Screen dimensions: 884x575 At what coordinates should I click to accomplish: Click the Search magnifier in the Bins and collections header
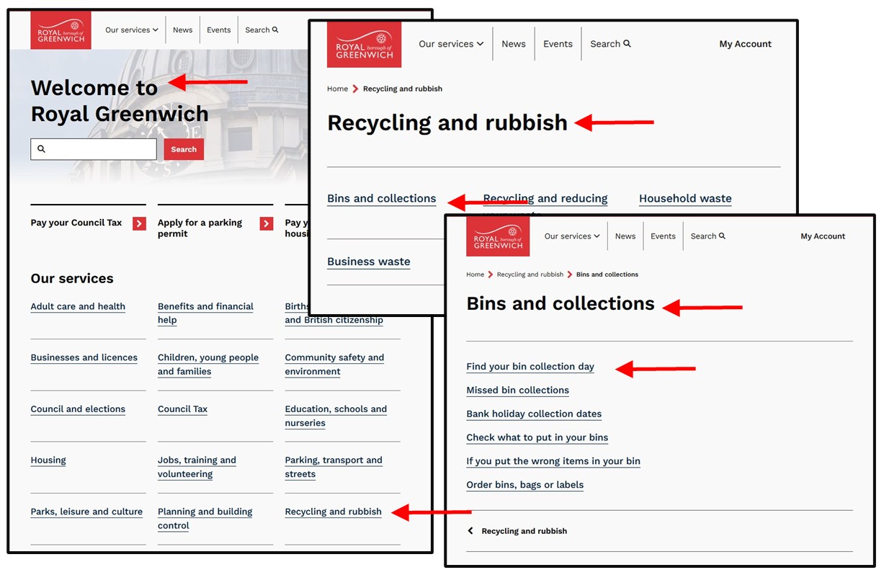(722, 236)
